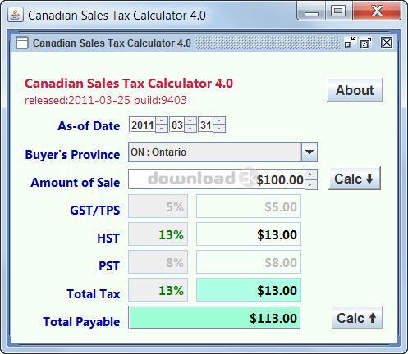
Task: Decrease the Amount of Sale value
Action: pos(310,184)
